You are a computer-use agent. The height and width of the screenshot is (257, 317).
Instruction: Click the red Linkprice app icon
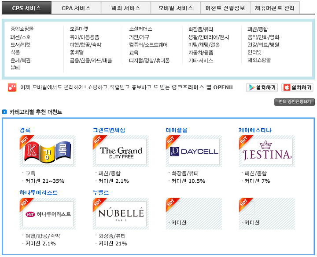pyautogui.click(x=12, y=87)
